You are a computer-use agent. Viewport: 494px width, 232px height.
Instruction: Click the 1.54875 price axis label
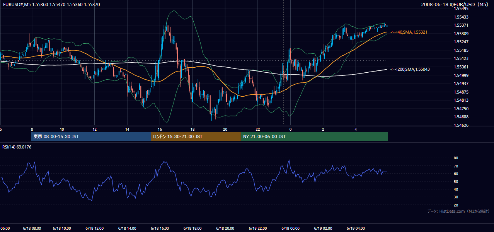pyautogui.click(x=461, y=92)
